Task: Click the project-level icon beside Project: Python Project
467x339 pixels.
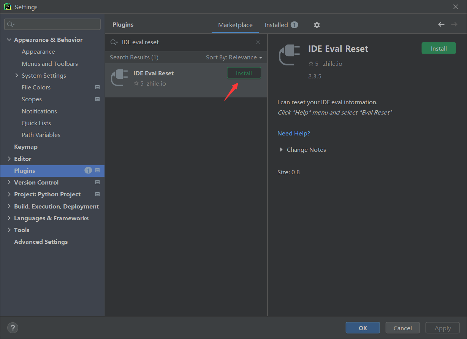Action: (97, 194)
